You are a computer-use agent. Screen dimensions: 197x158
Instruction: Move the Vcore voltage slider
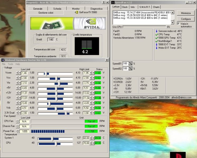[46, 74]
